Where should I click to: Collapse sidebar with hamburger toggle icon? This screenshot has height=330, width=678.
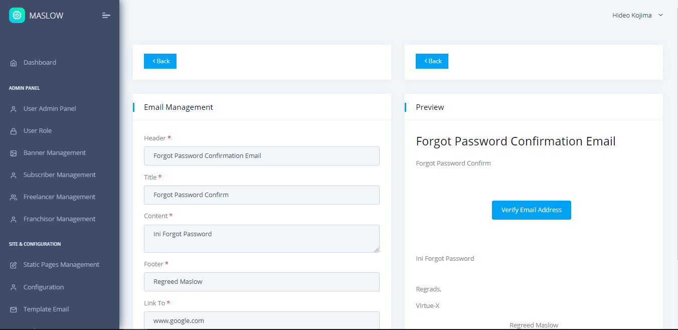[x=106, y=16]
